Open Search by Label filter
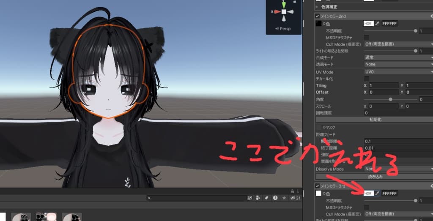The height and width of the screenshot is (221, 433). coord(266,198)
